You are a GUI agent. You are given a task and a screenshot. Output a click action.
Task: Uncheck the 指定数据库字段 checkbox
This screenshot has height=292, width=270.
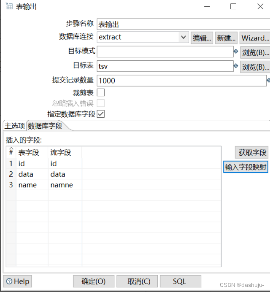point(101,114)
